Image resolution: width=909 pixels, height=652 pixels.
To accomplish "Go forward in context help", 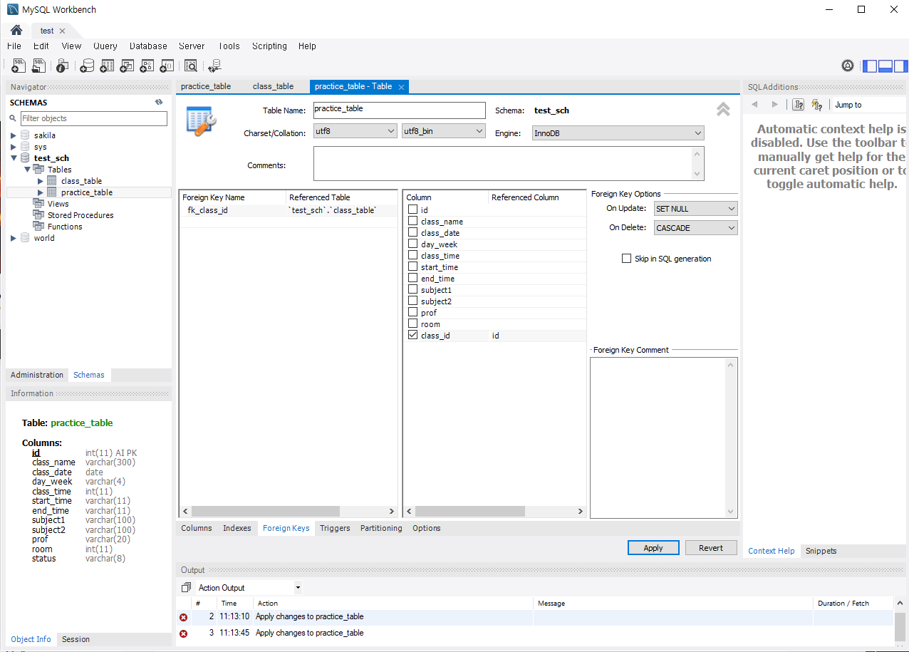I will click(775, 105).
